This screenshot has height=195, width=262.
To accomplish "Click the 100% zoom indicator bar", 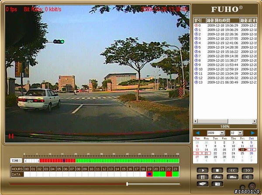I will point(225,126).
